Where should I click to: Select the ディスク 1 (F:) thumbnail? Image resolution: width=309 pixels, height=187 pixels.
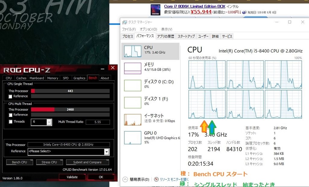pos(133,103)
